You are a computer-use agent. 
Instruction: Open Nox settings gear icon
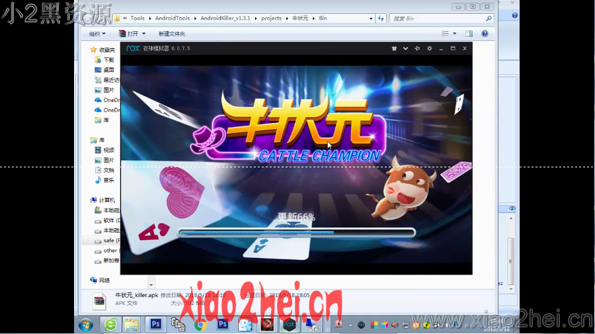(429, 48)
